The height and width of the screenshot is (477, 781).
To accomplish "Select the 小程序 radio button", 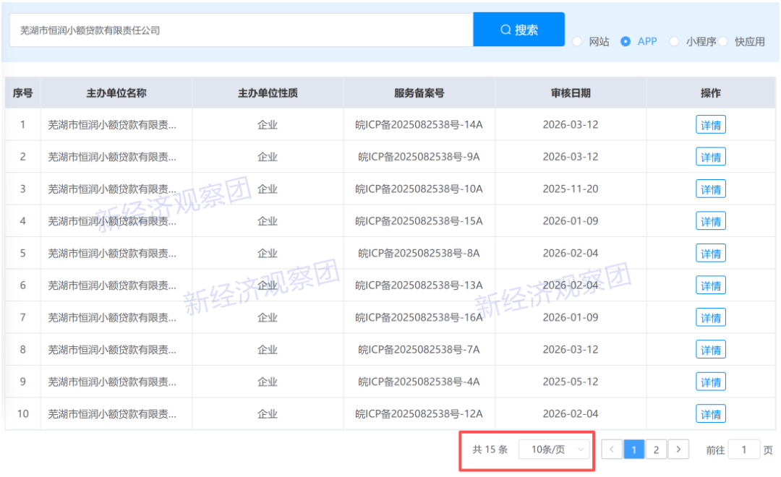I will pos(674,41).
